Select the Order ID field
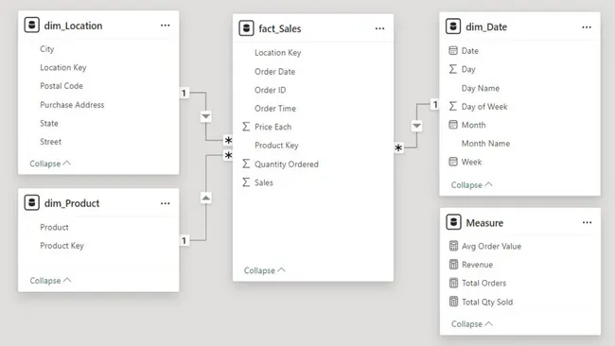The width and height of the screenshot is (615, 346). (x=271, y=90)
